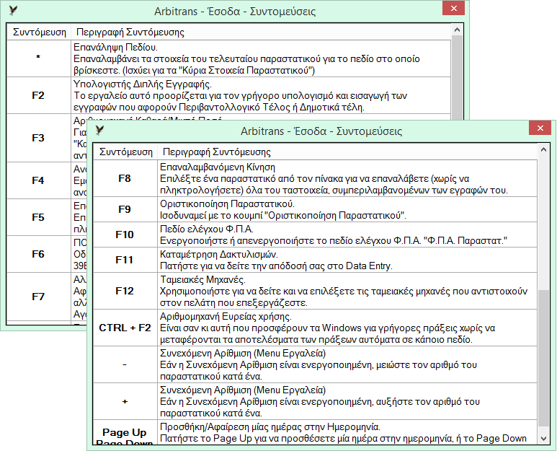
Task: Click the Υπολογιστής Διπλής Εγγραφής description
Action: (261, 95)
